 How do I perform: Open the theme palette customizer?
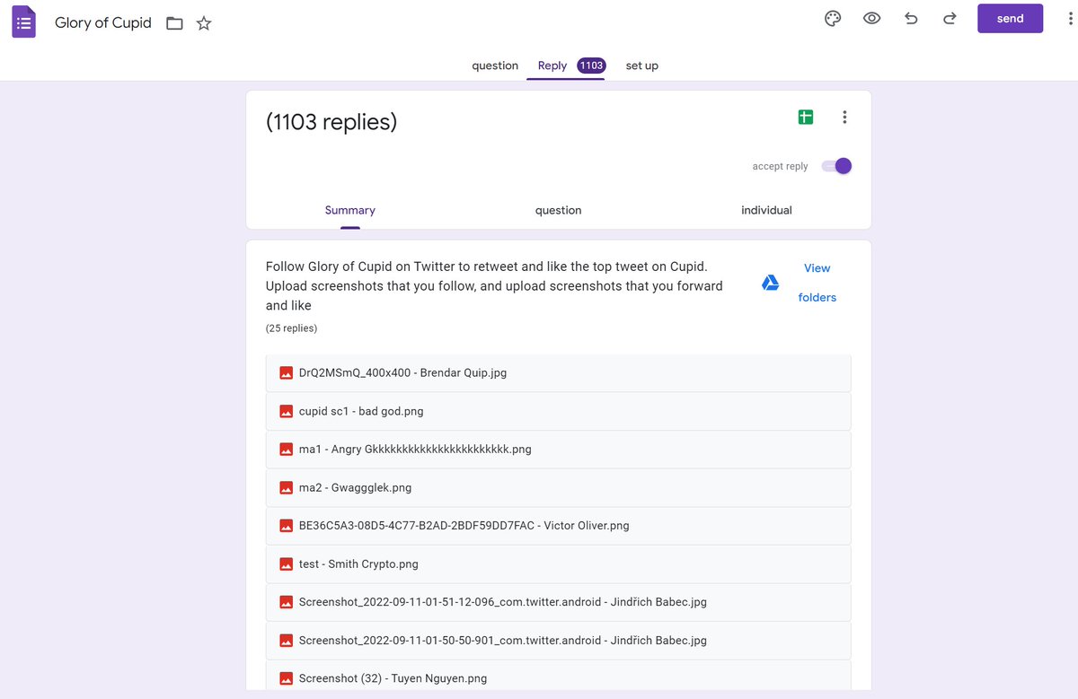click(x=833, y=19)
